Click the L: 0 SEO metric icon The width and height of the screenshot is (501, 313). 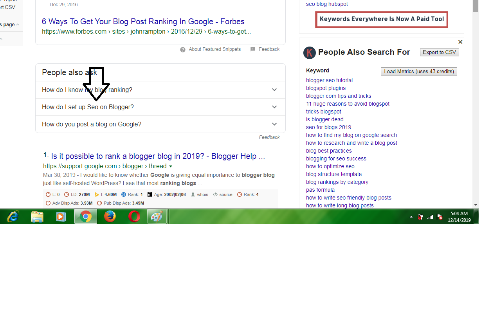click(48, 194)
